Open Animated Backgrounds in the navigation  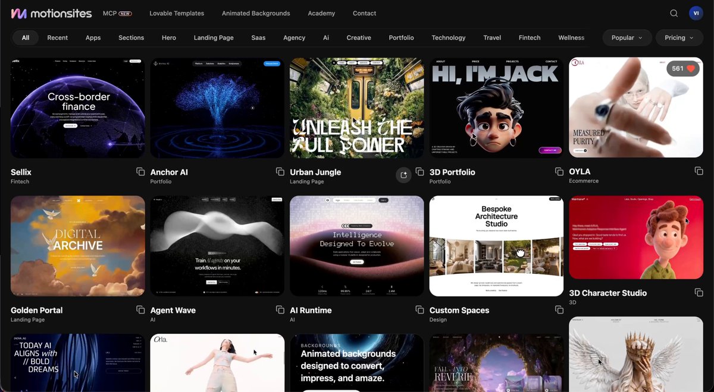tap(256, 13)
